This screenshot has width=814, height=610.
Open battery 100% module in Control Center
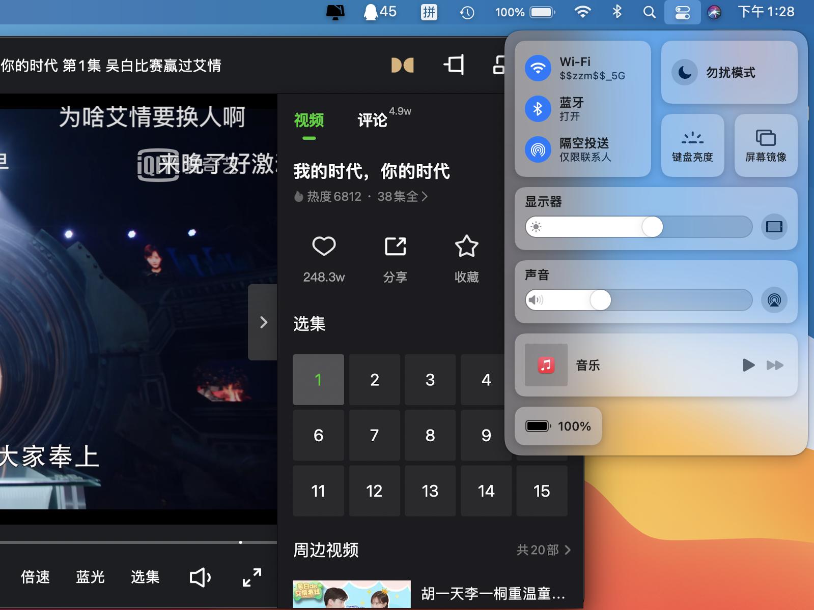558,426
